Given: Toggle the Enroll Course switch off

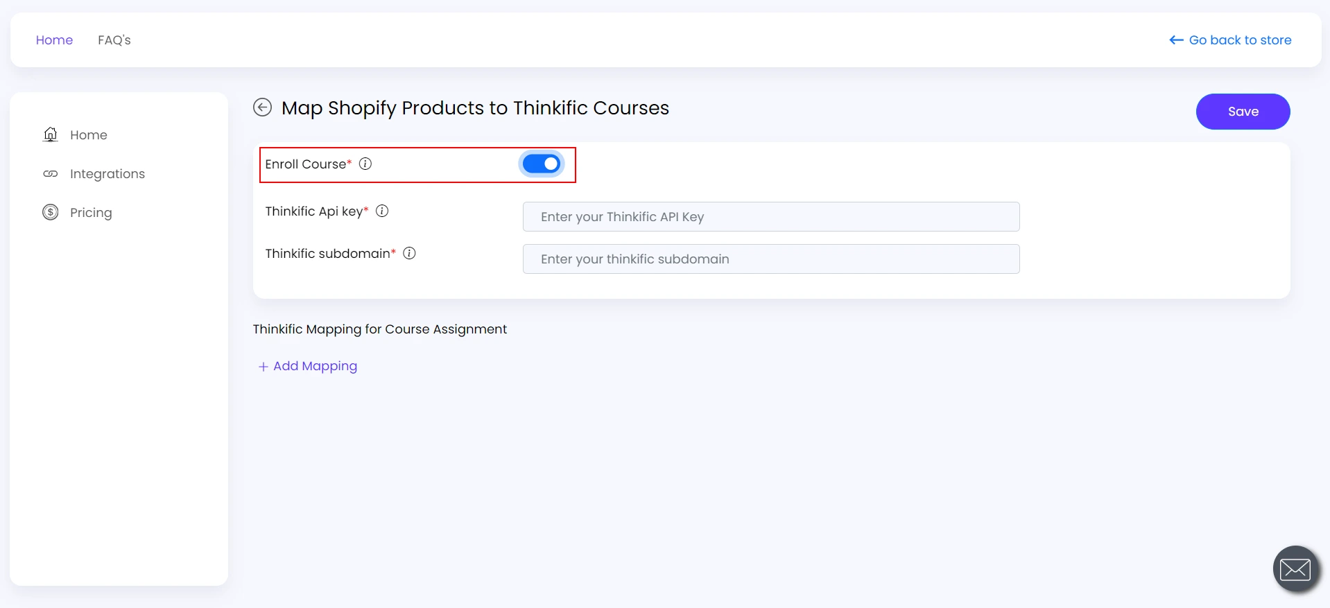Looking at the screenshot, I should [542, 164].
